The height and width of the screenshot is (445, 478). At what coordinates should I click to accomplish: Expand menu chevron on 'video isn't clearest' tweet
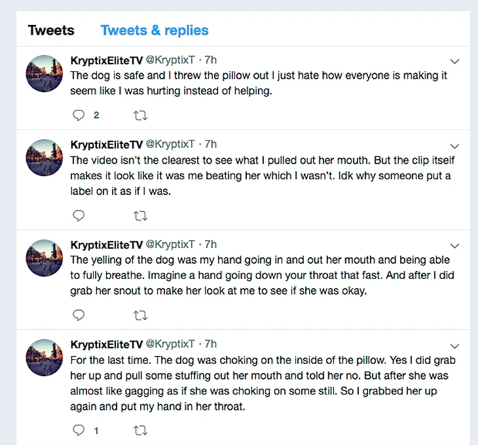[455, 146]
